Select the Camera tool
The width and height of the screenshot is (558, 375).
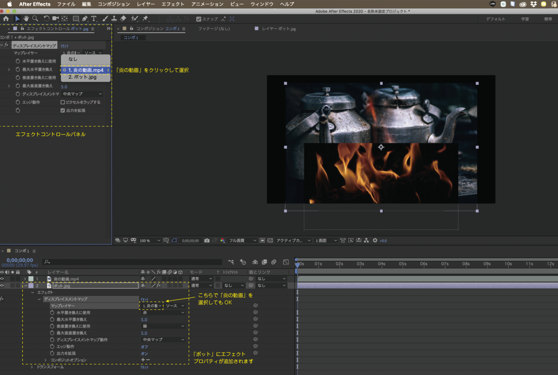[55, 19]
